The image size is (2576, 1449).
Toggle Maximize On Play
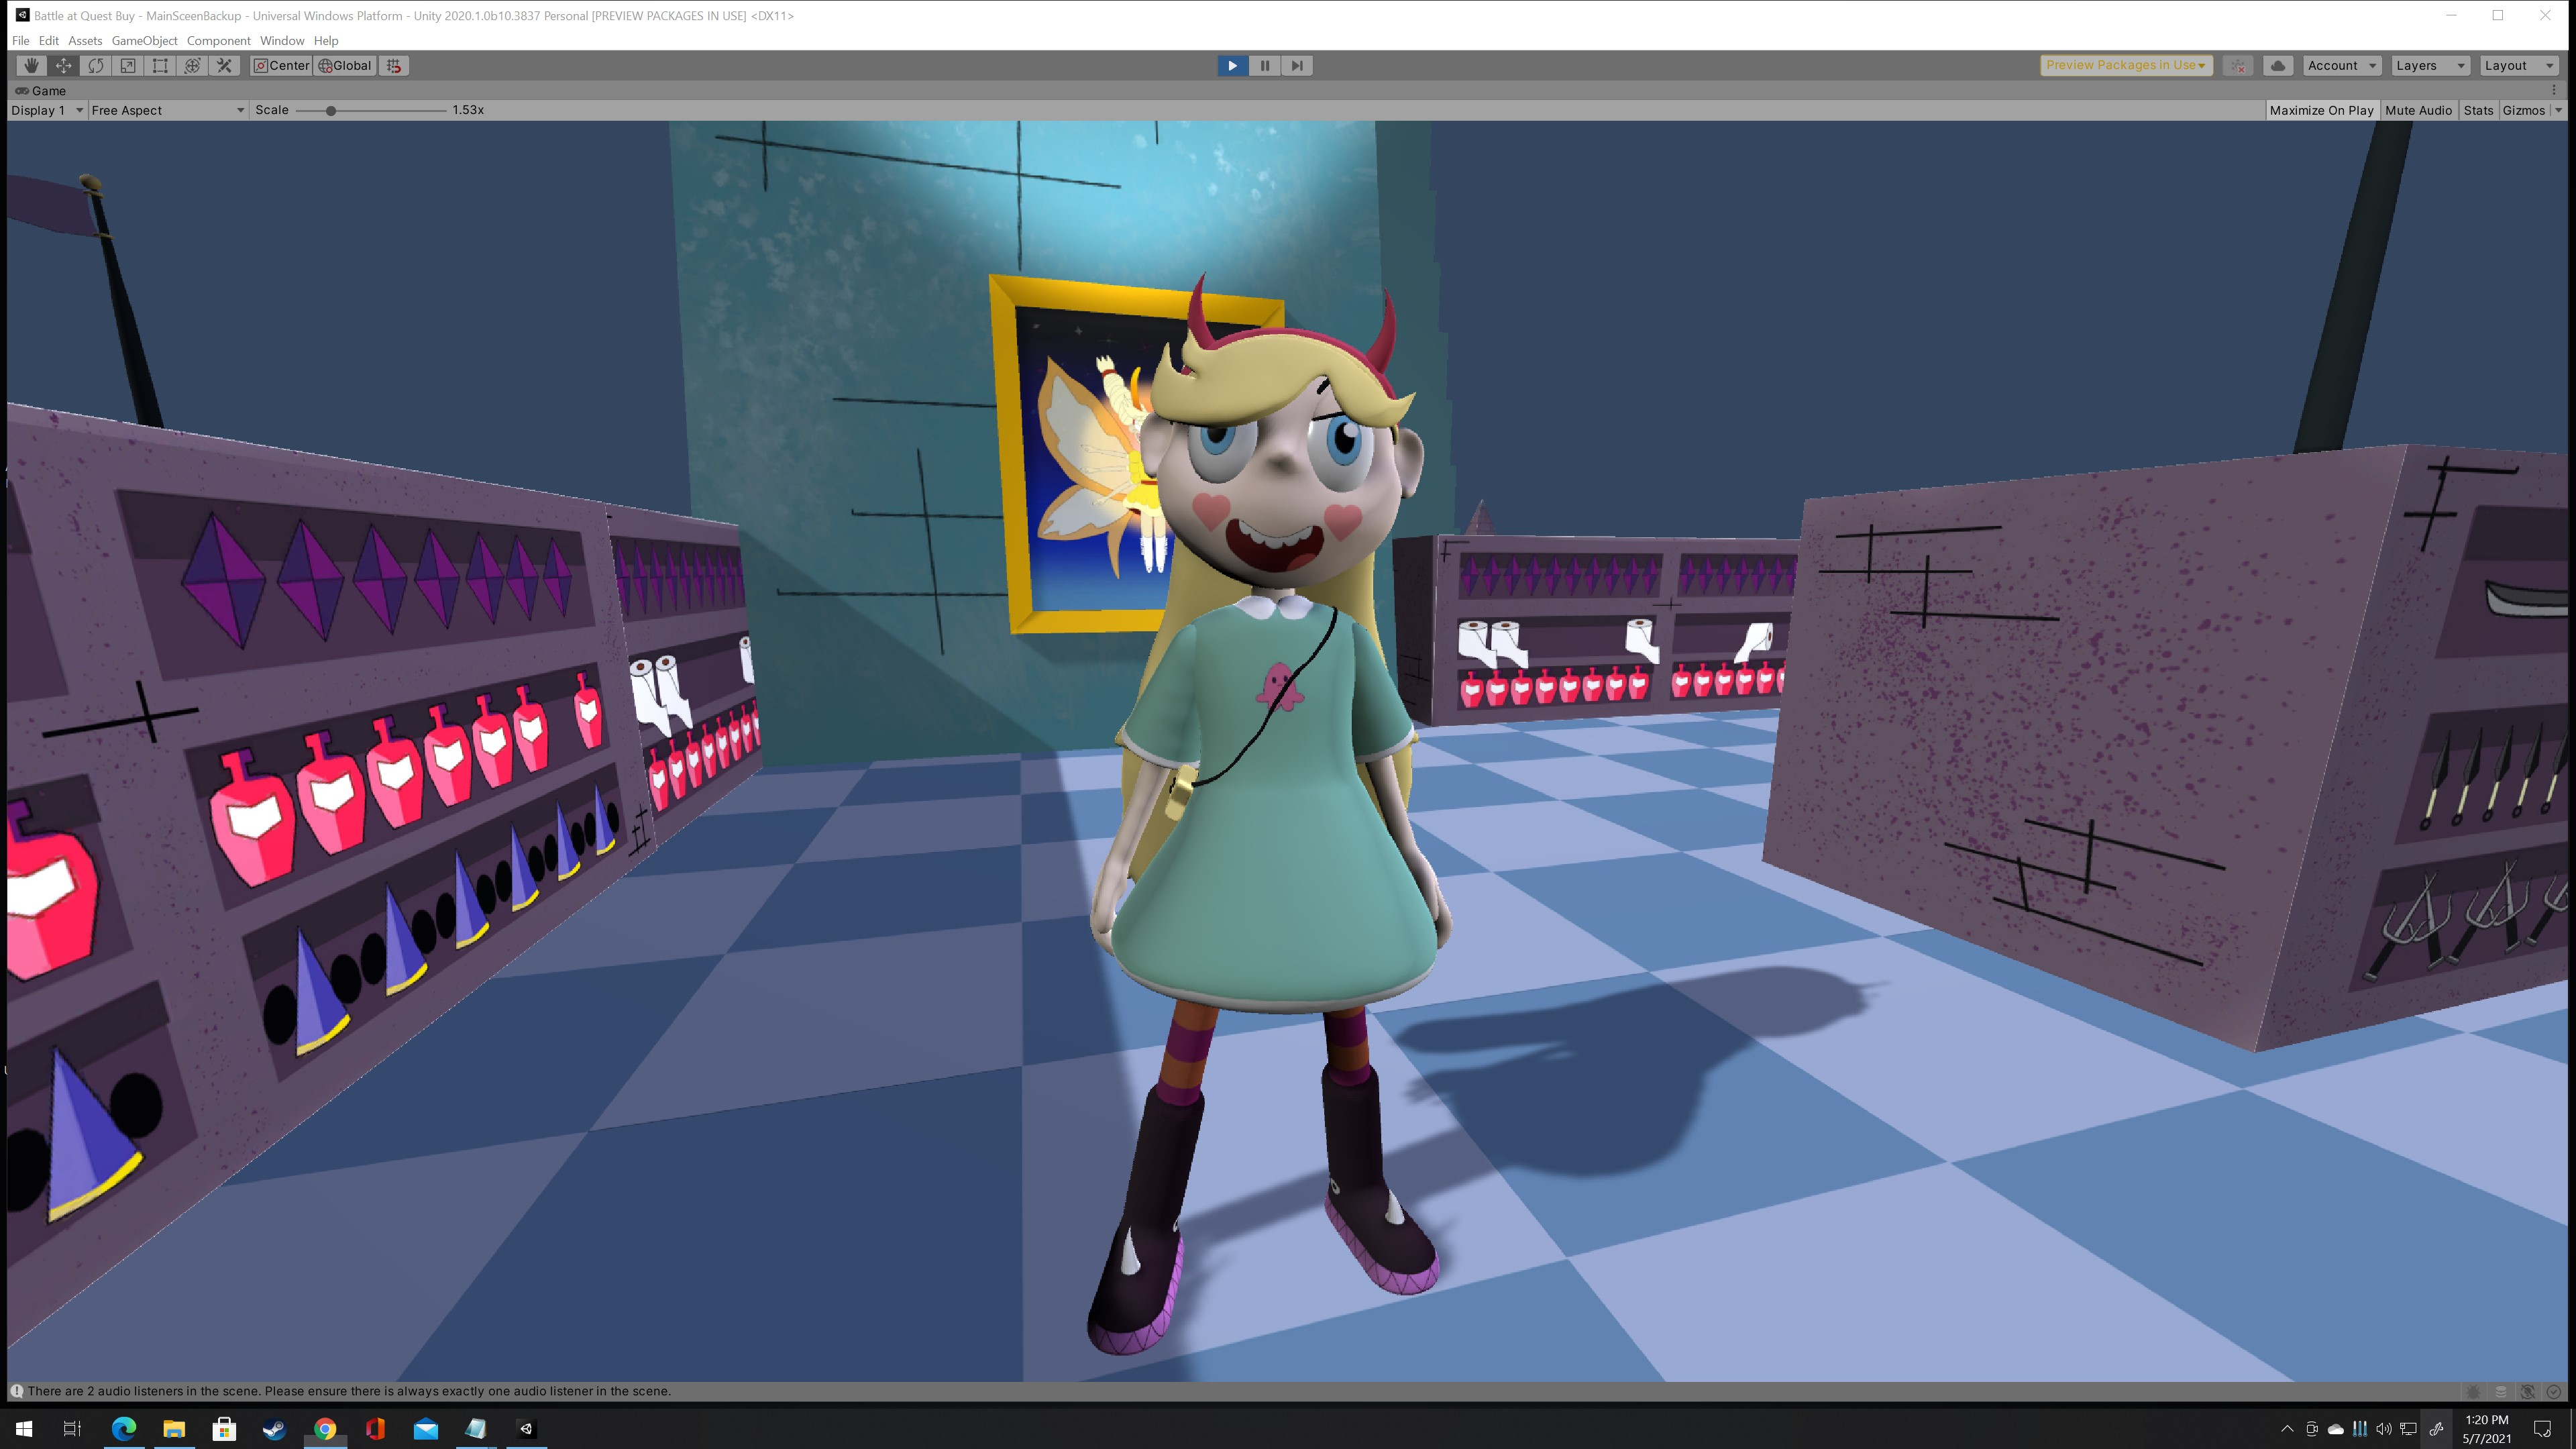[x=2321, y=110]
